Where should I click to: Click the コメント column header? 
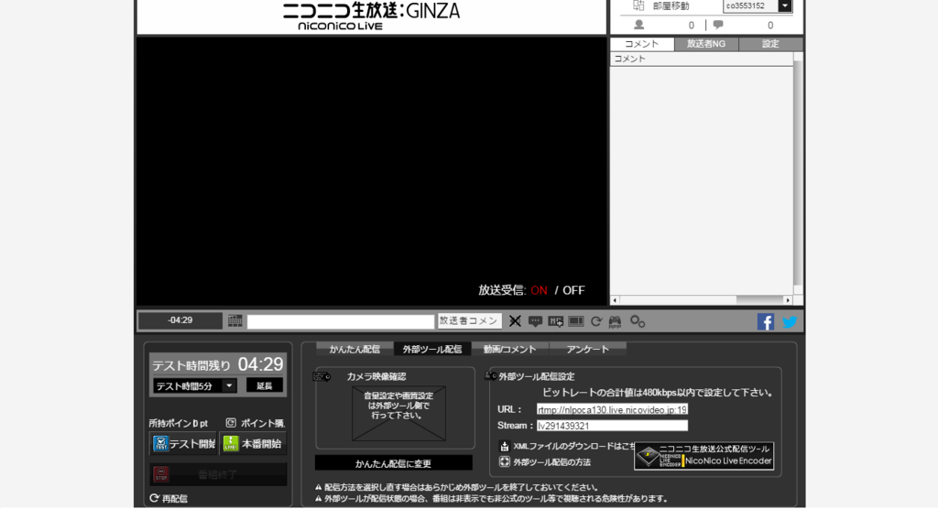(x=701, y=59)
